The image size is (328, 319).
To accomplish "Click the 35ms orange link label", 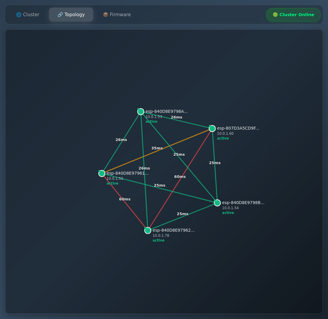I will (x=157, y=148).
